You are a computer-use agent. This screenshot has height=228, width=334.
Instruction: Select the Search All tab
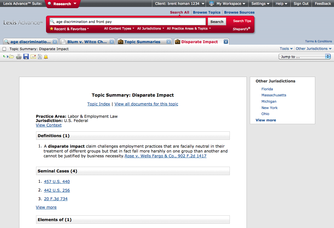180,12
